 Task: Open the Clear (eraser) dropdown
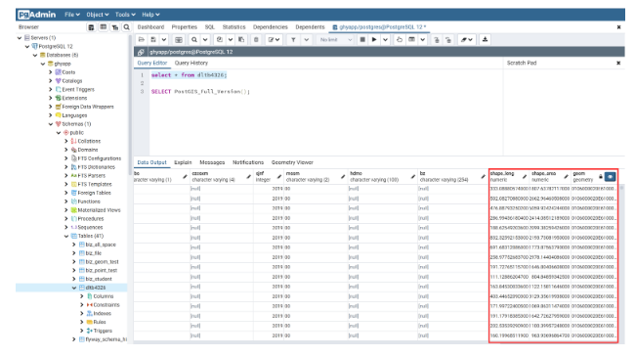[467, 40]
